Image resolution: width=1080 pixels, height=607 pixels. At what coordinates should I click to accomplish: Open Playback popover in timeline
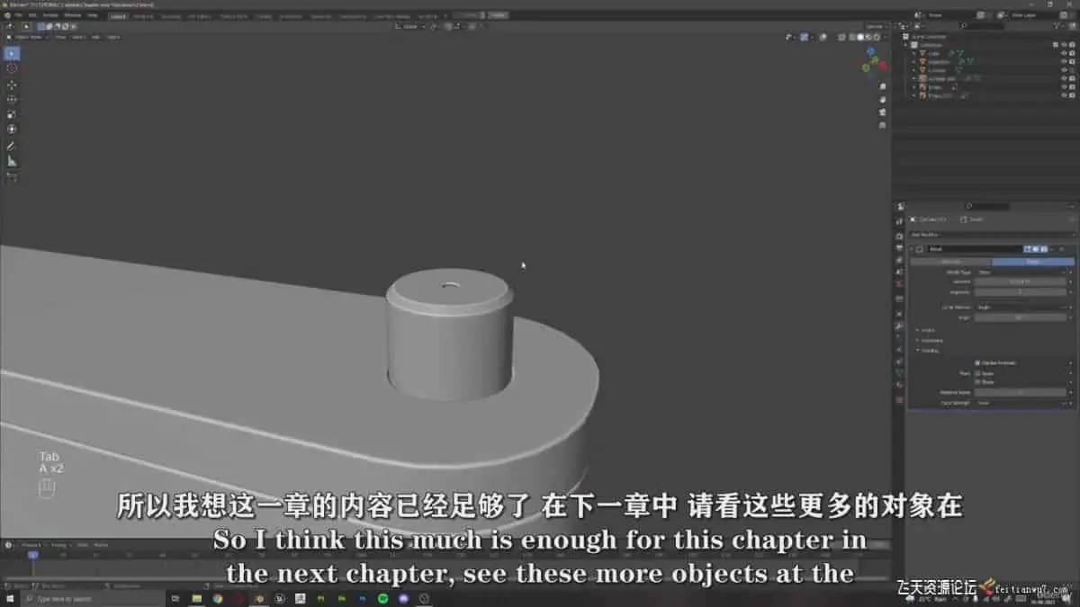pyautogui.click(x=33, y=544)
